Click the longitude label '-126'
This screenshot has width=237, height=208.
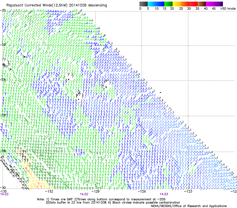(142, 191)
